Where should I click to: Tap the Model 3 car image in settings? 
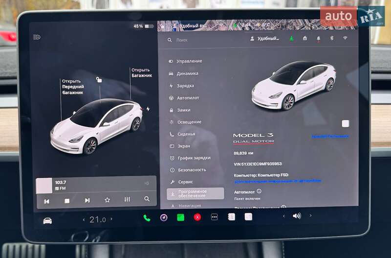[x=294, y=85]
